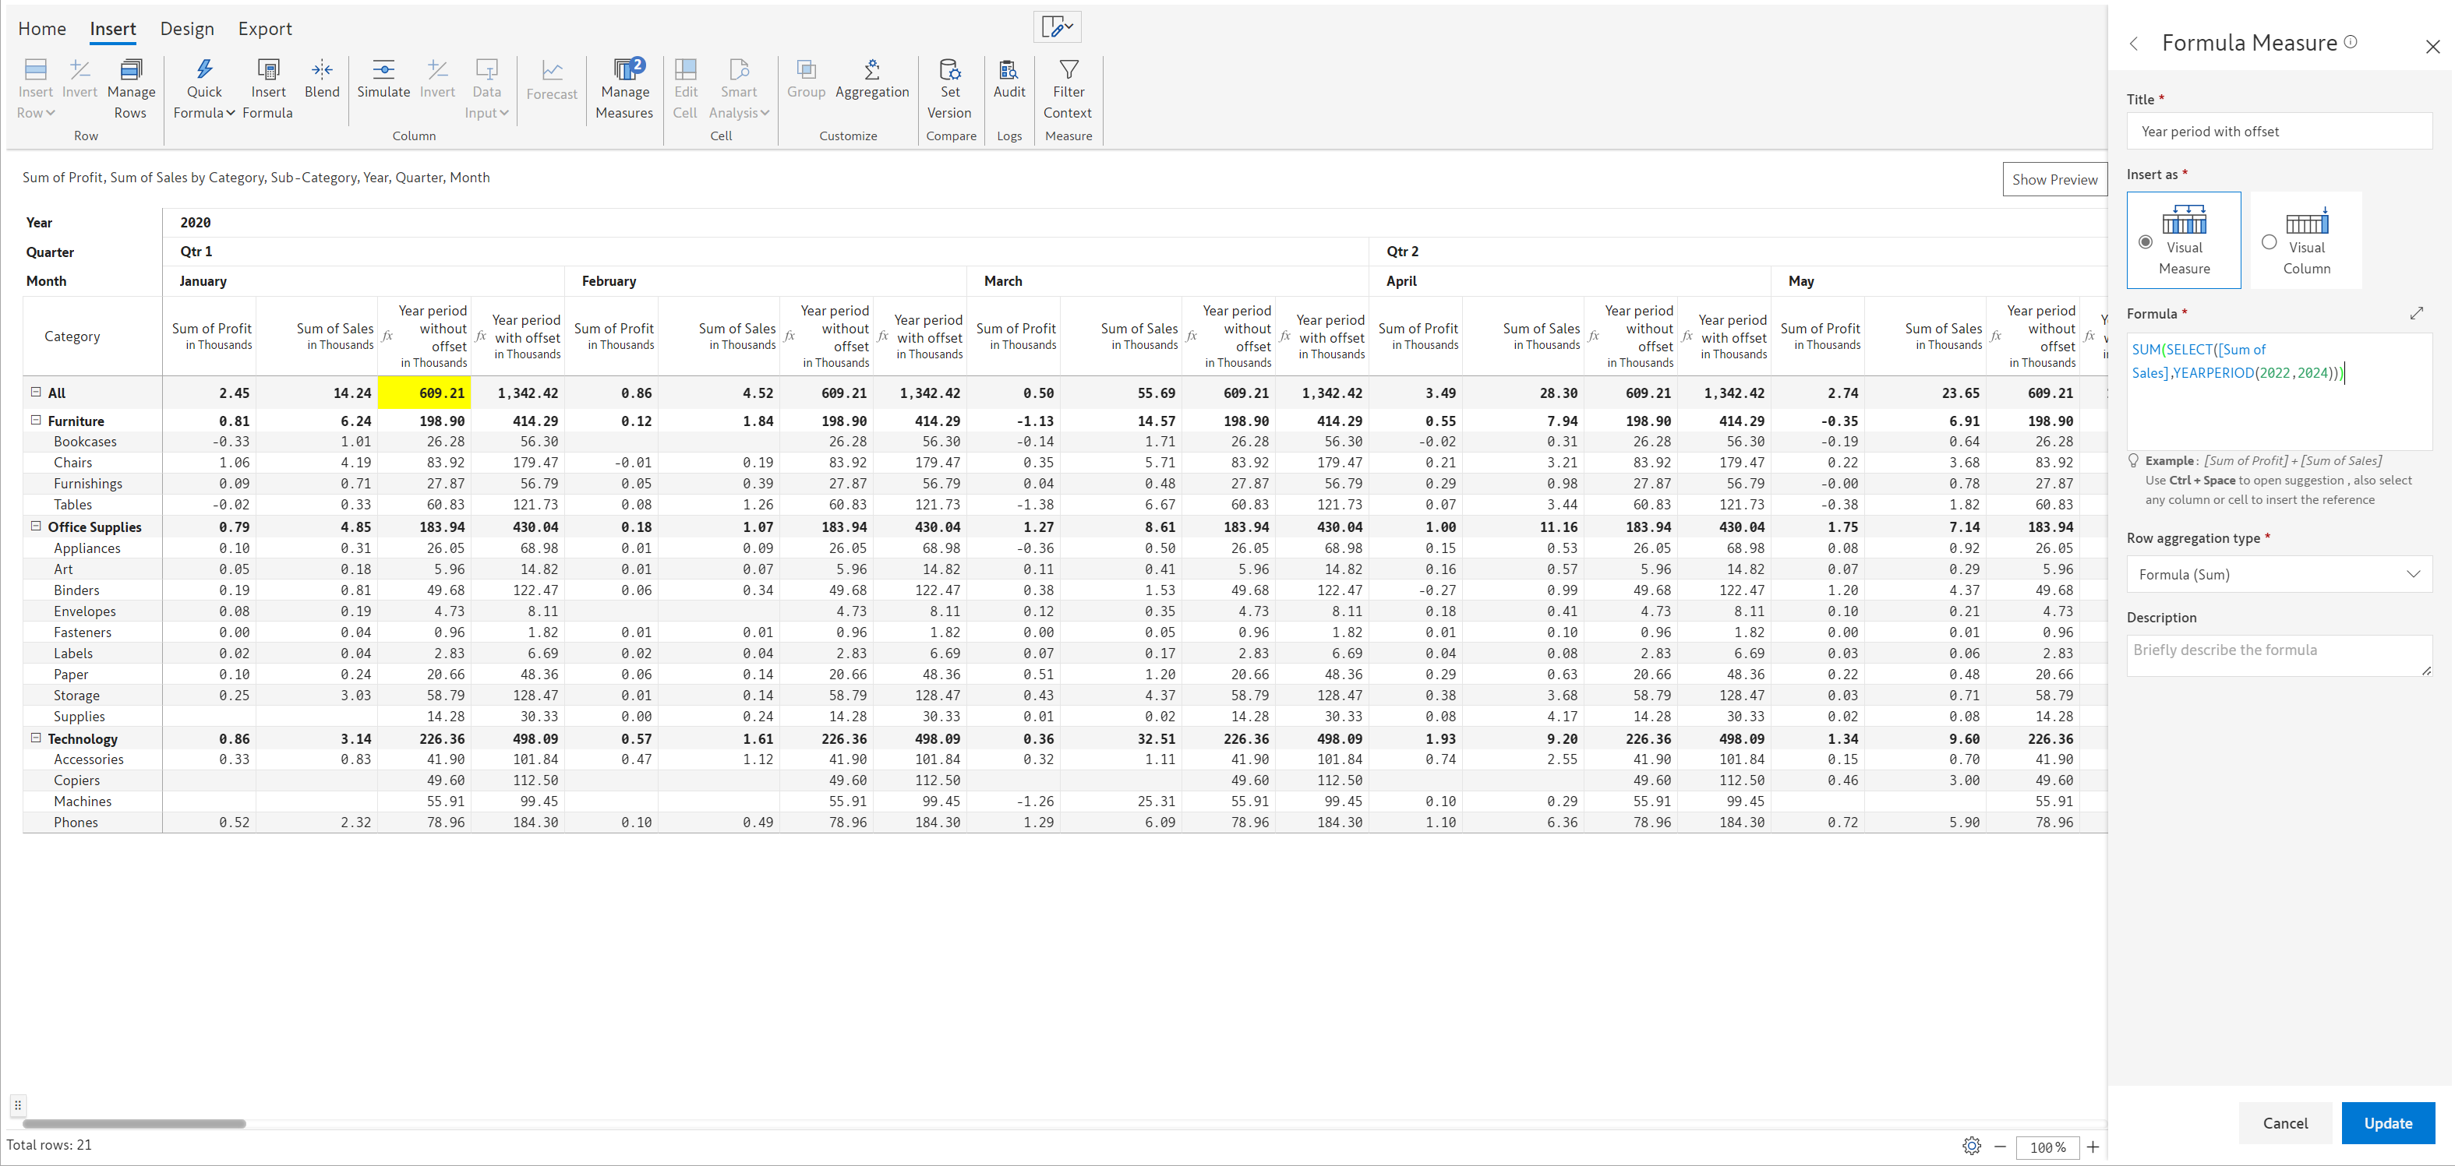The width and height of the screenshot is (2455, 1166).
Task: Open the Row aggregation type dropdown
Action: coord(2279,574)
